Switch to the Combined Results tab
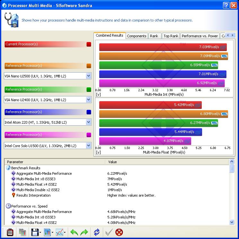The width and height of the screenshot is (239, 239). click(110, 35)
